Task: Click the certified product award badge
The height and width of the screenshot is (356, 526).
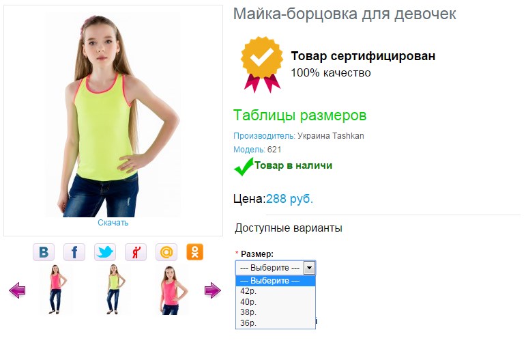Action: click(262, 64)
